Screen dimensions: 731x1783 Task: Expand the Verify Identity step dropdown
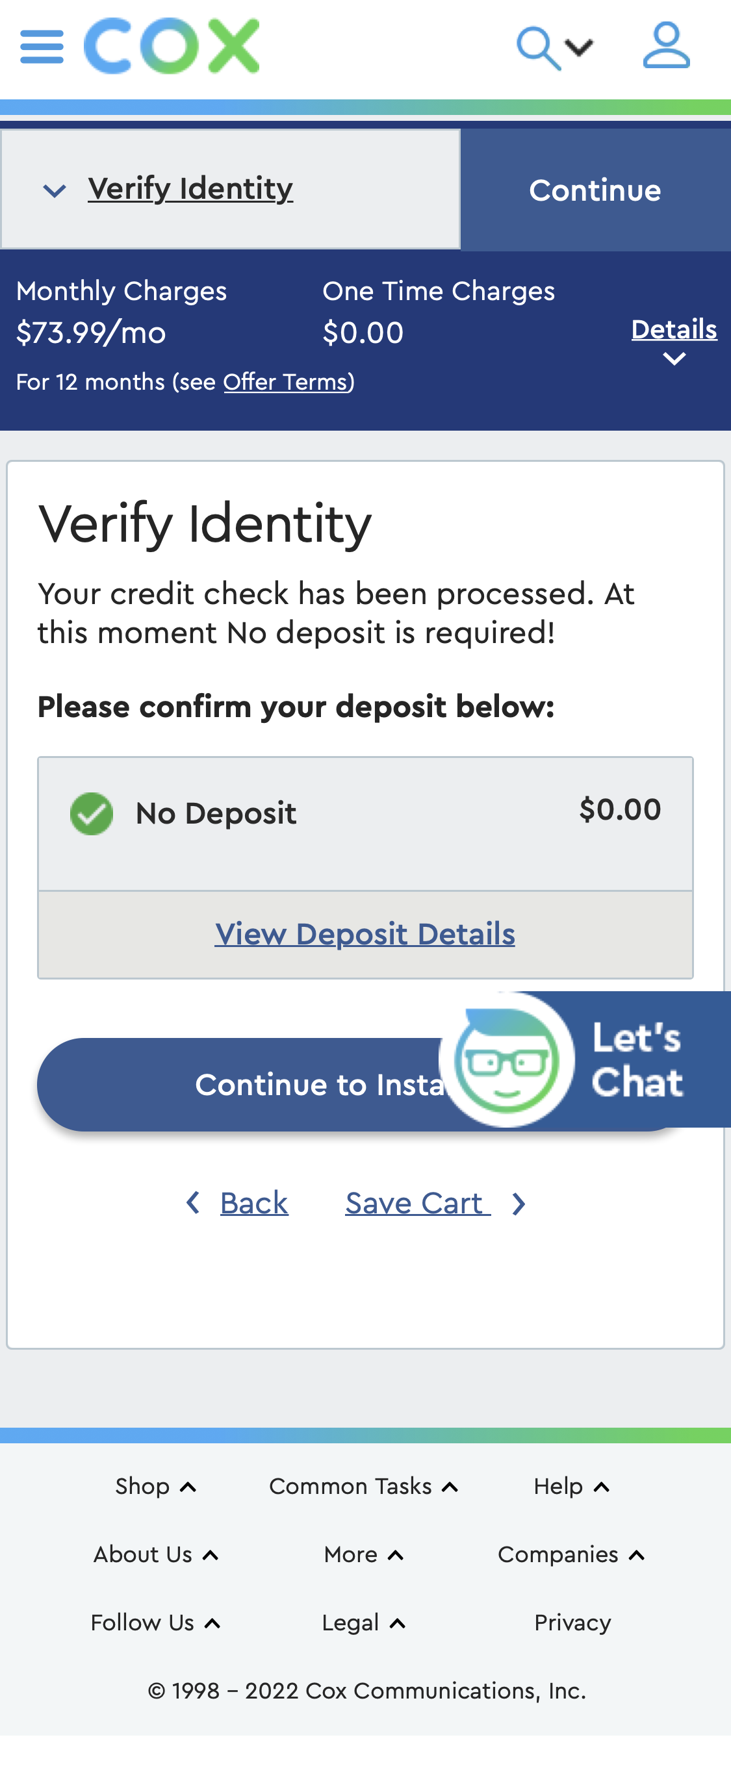coord(55,190)
